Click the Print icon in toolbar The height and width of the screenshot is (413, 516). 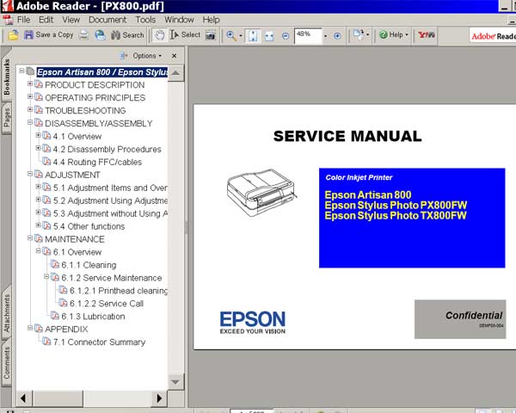click(84, 35)
